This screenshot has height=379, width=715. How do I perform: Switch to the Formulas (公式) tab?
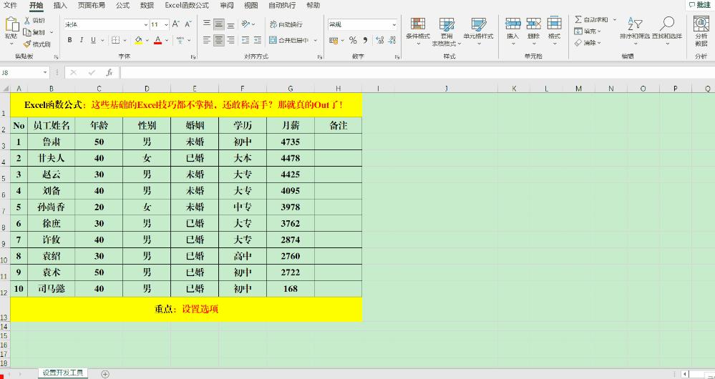(x=122, y=6)
